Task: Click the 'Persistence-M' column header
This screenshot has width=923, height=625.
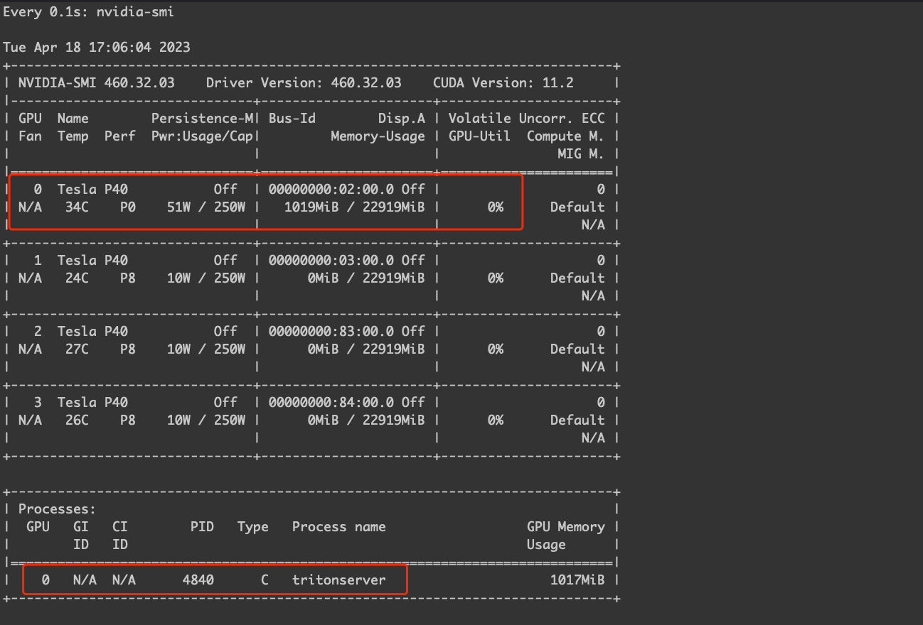Action: pyautogui.click(x=202, y=119)
